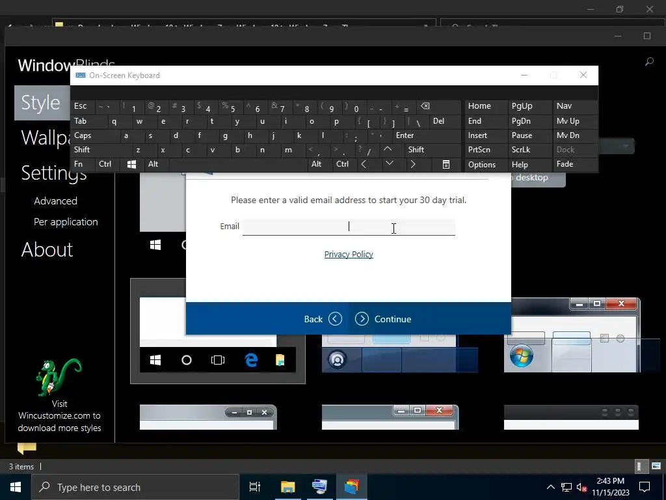Toggle the ScrLk key on keyboard
This screenshot has height=500, width=666.
click(528, 150)
